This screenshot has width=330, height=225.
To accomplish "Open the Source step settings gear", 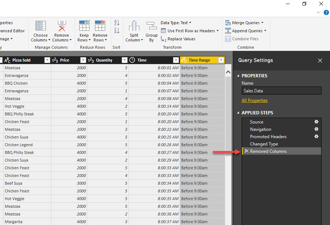I will [x=316, y=122].
